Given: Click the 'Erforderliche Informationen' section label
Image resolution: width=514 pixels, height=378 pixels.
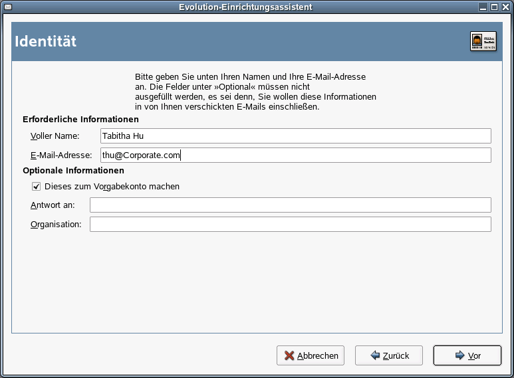Looking at the screenshot, I should 80,119.
